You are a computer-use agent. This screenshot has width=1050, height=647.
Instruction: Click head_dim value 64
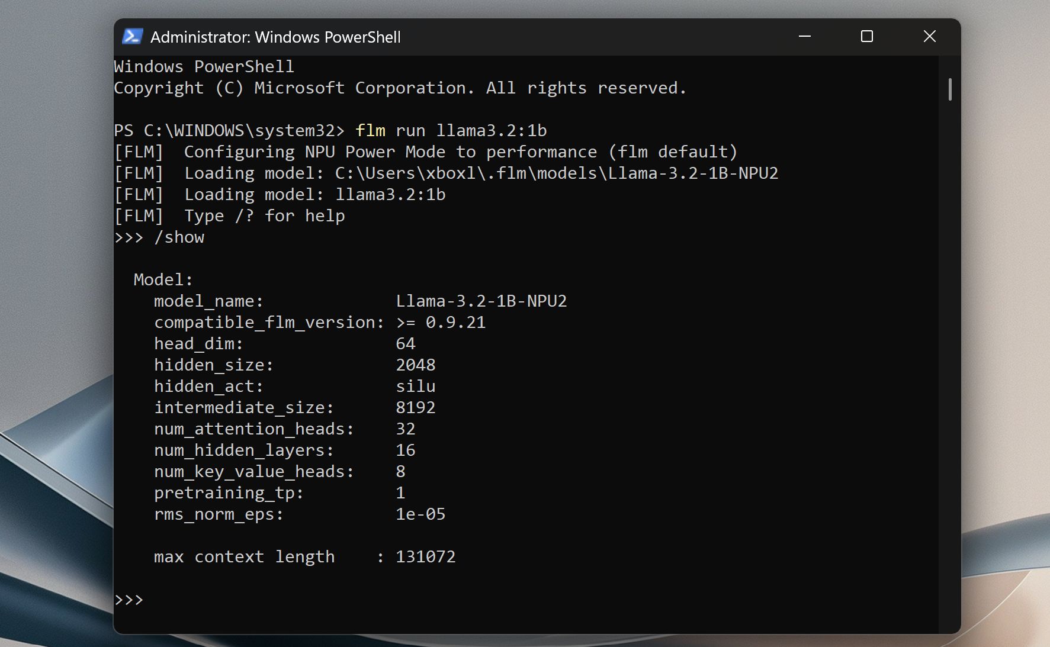tap(406, 344)
